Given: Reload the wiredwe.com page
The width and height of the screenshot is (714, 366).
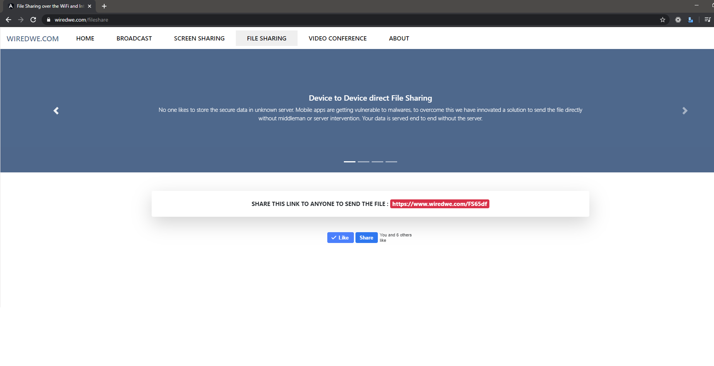Looking at the screenshot, I should (33, 20).
